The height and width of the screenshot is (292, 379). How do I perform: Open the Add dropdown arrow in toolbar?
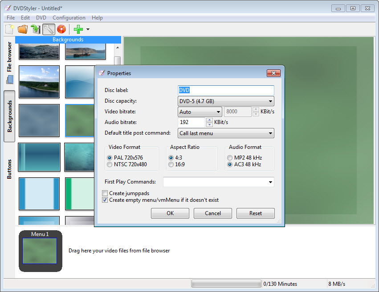(x=88, y=29)
